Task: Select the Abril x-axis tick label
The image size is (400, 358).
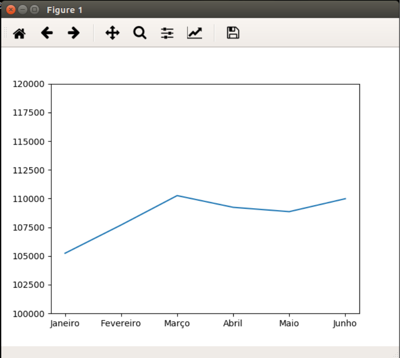Action: [233, 324]
